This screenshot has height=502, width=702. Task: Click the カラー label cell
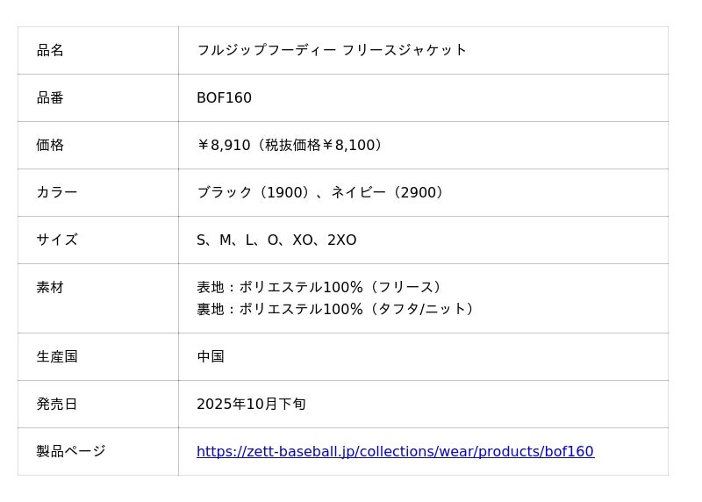(x=57, y=192)
